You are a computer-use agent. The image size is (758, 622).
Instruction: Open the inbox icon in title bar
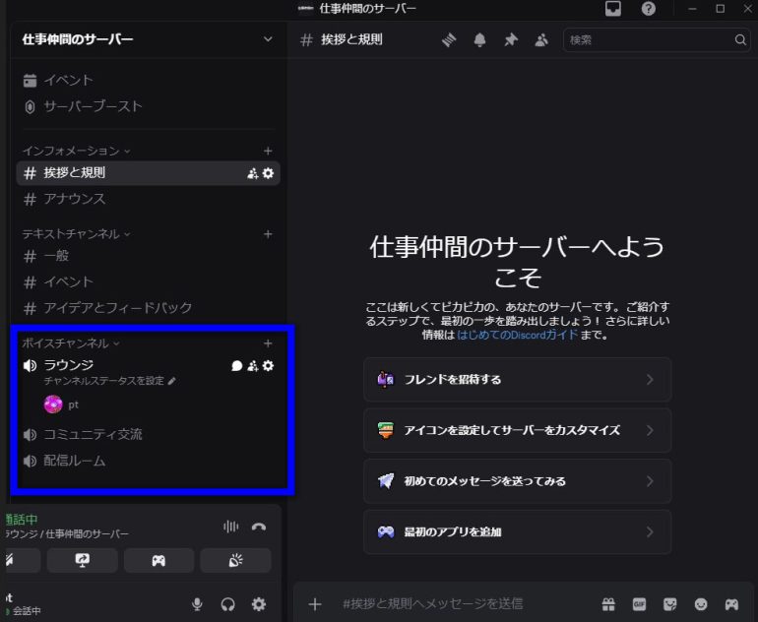pyautogui.click(x=613, y=9)
